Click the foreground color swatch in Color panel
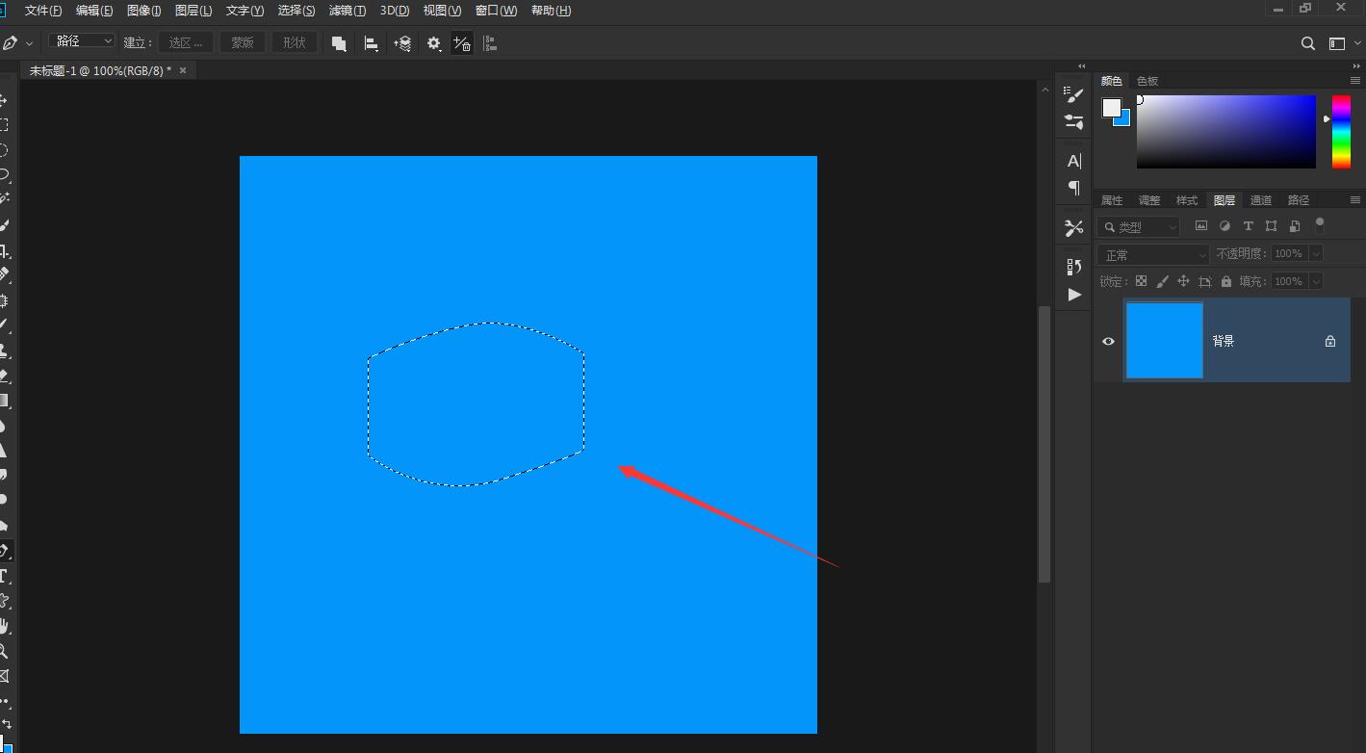This screenshot has width=1366, height=753. click(x=1112, y=107)
